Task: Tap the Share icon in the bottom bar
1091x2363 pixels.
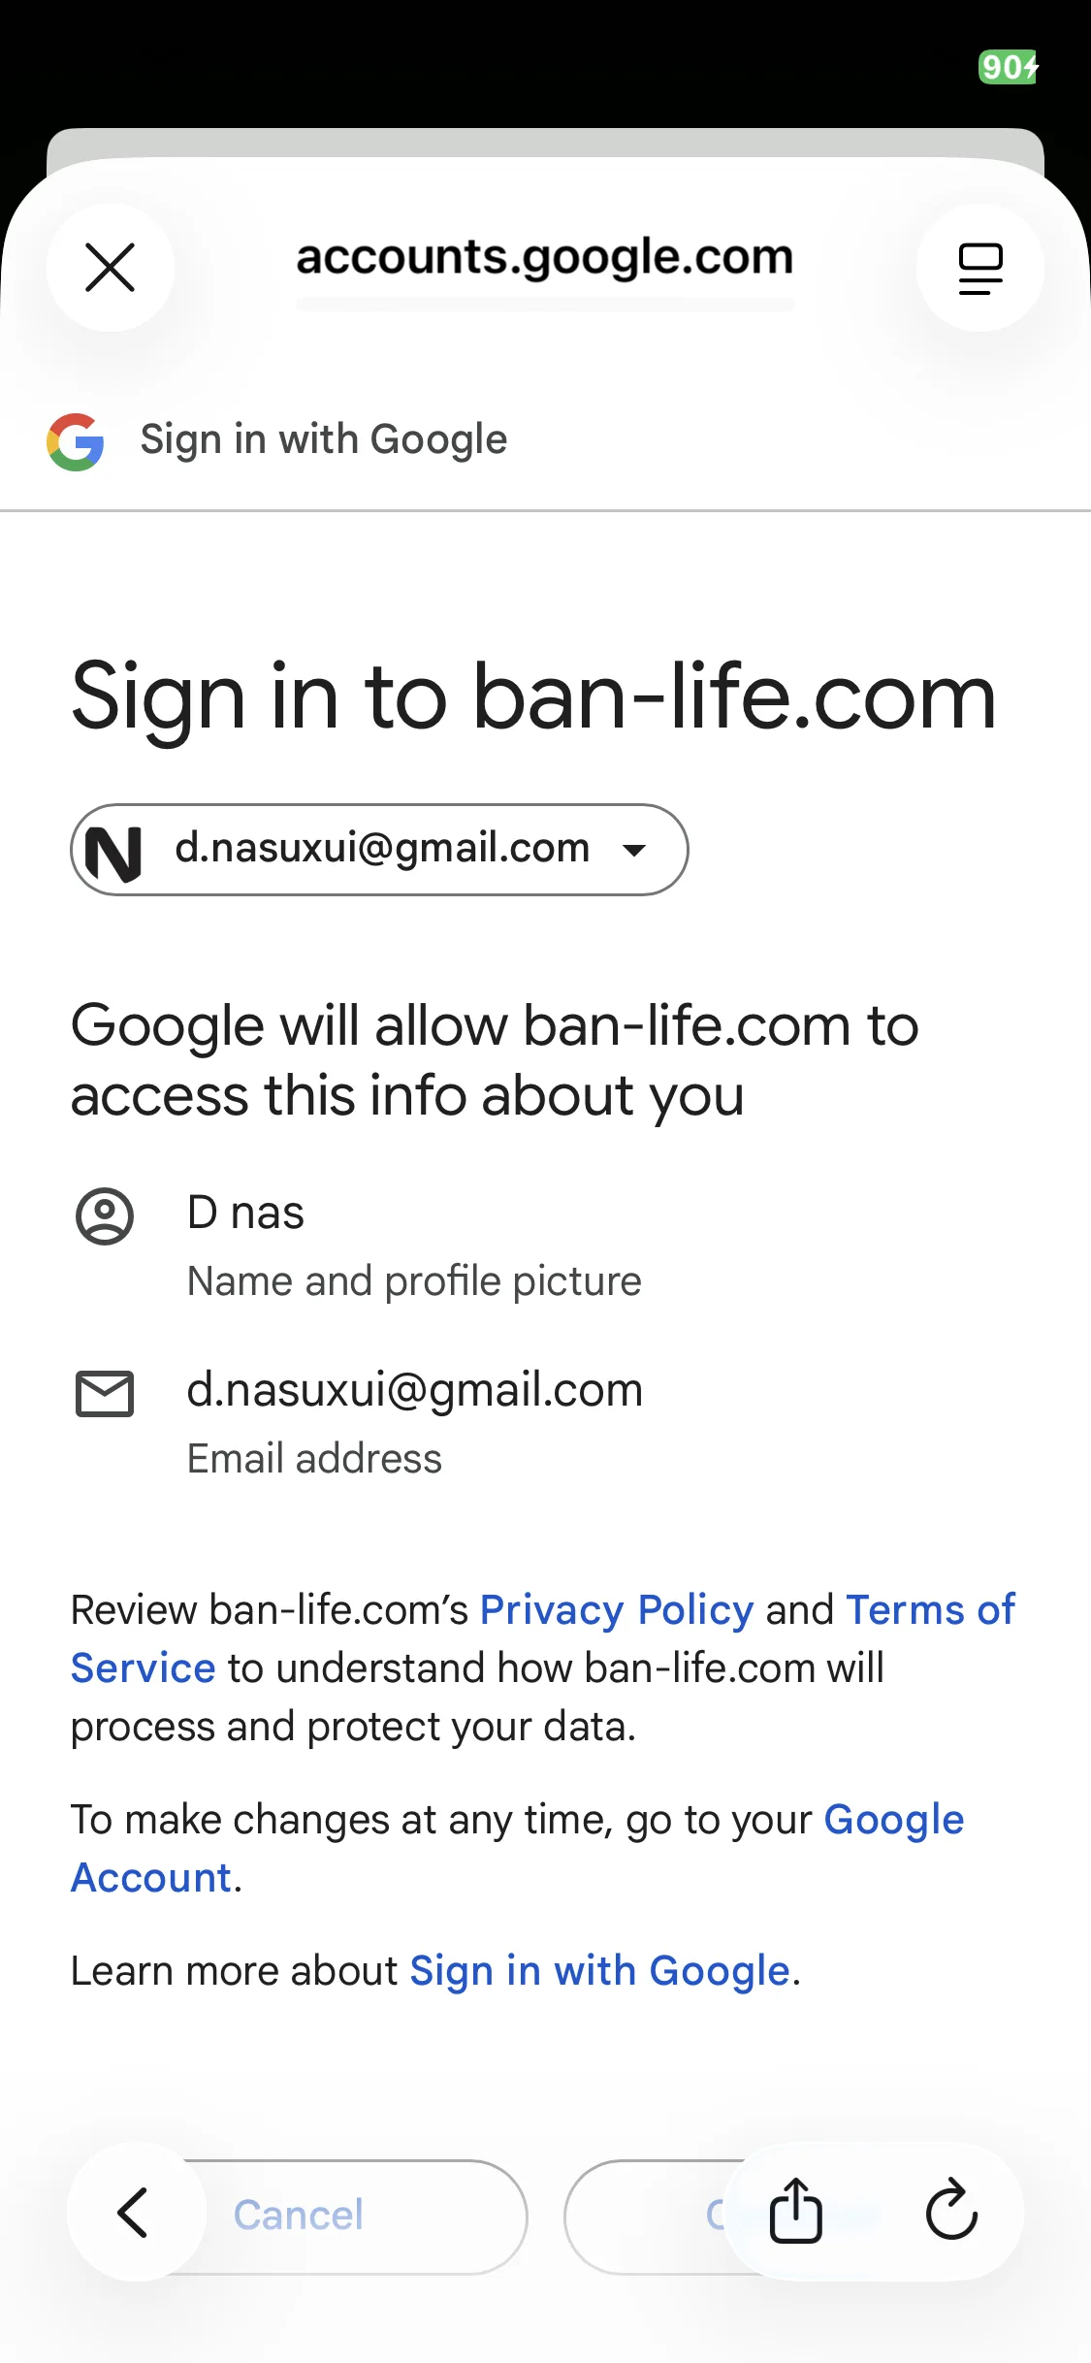Action: (x=796, y=2211)
